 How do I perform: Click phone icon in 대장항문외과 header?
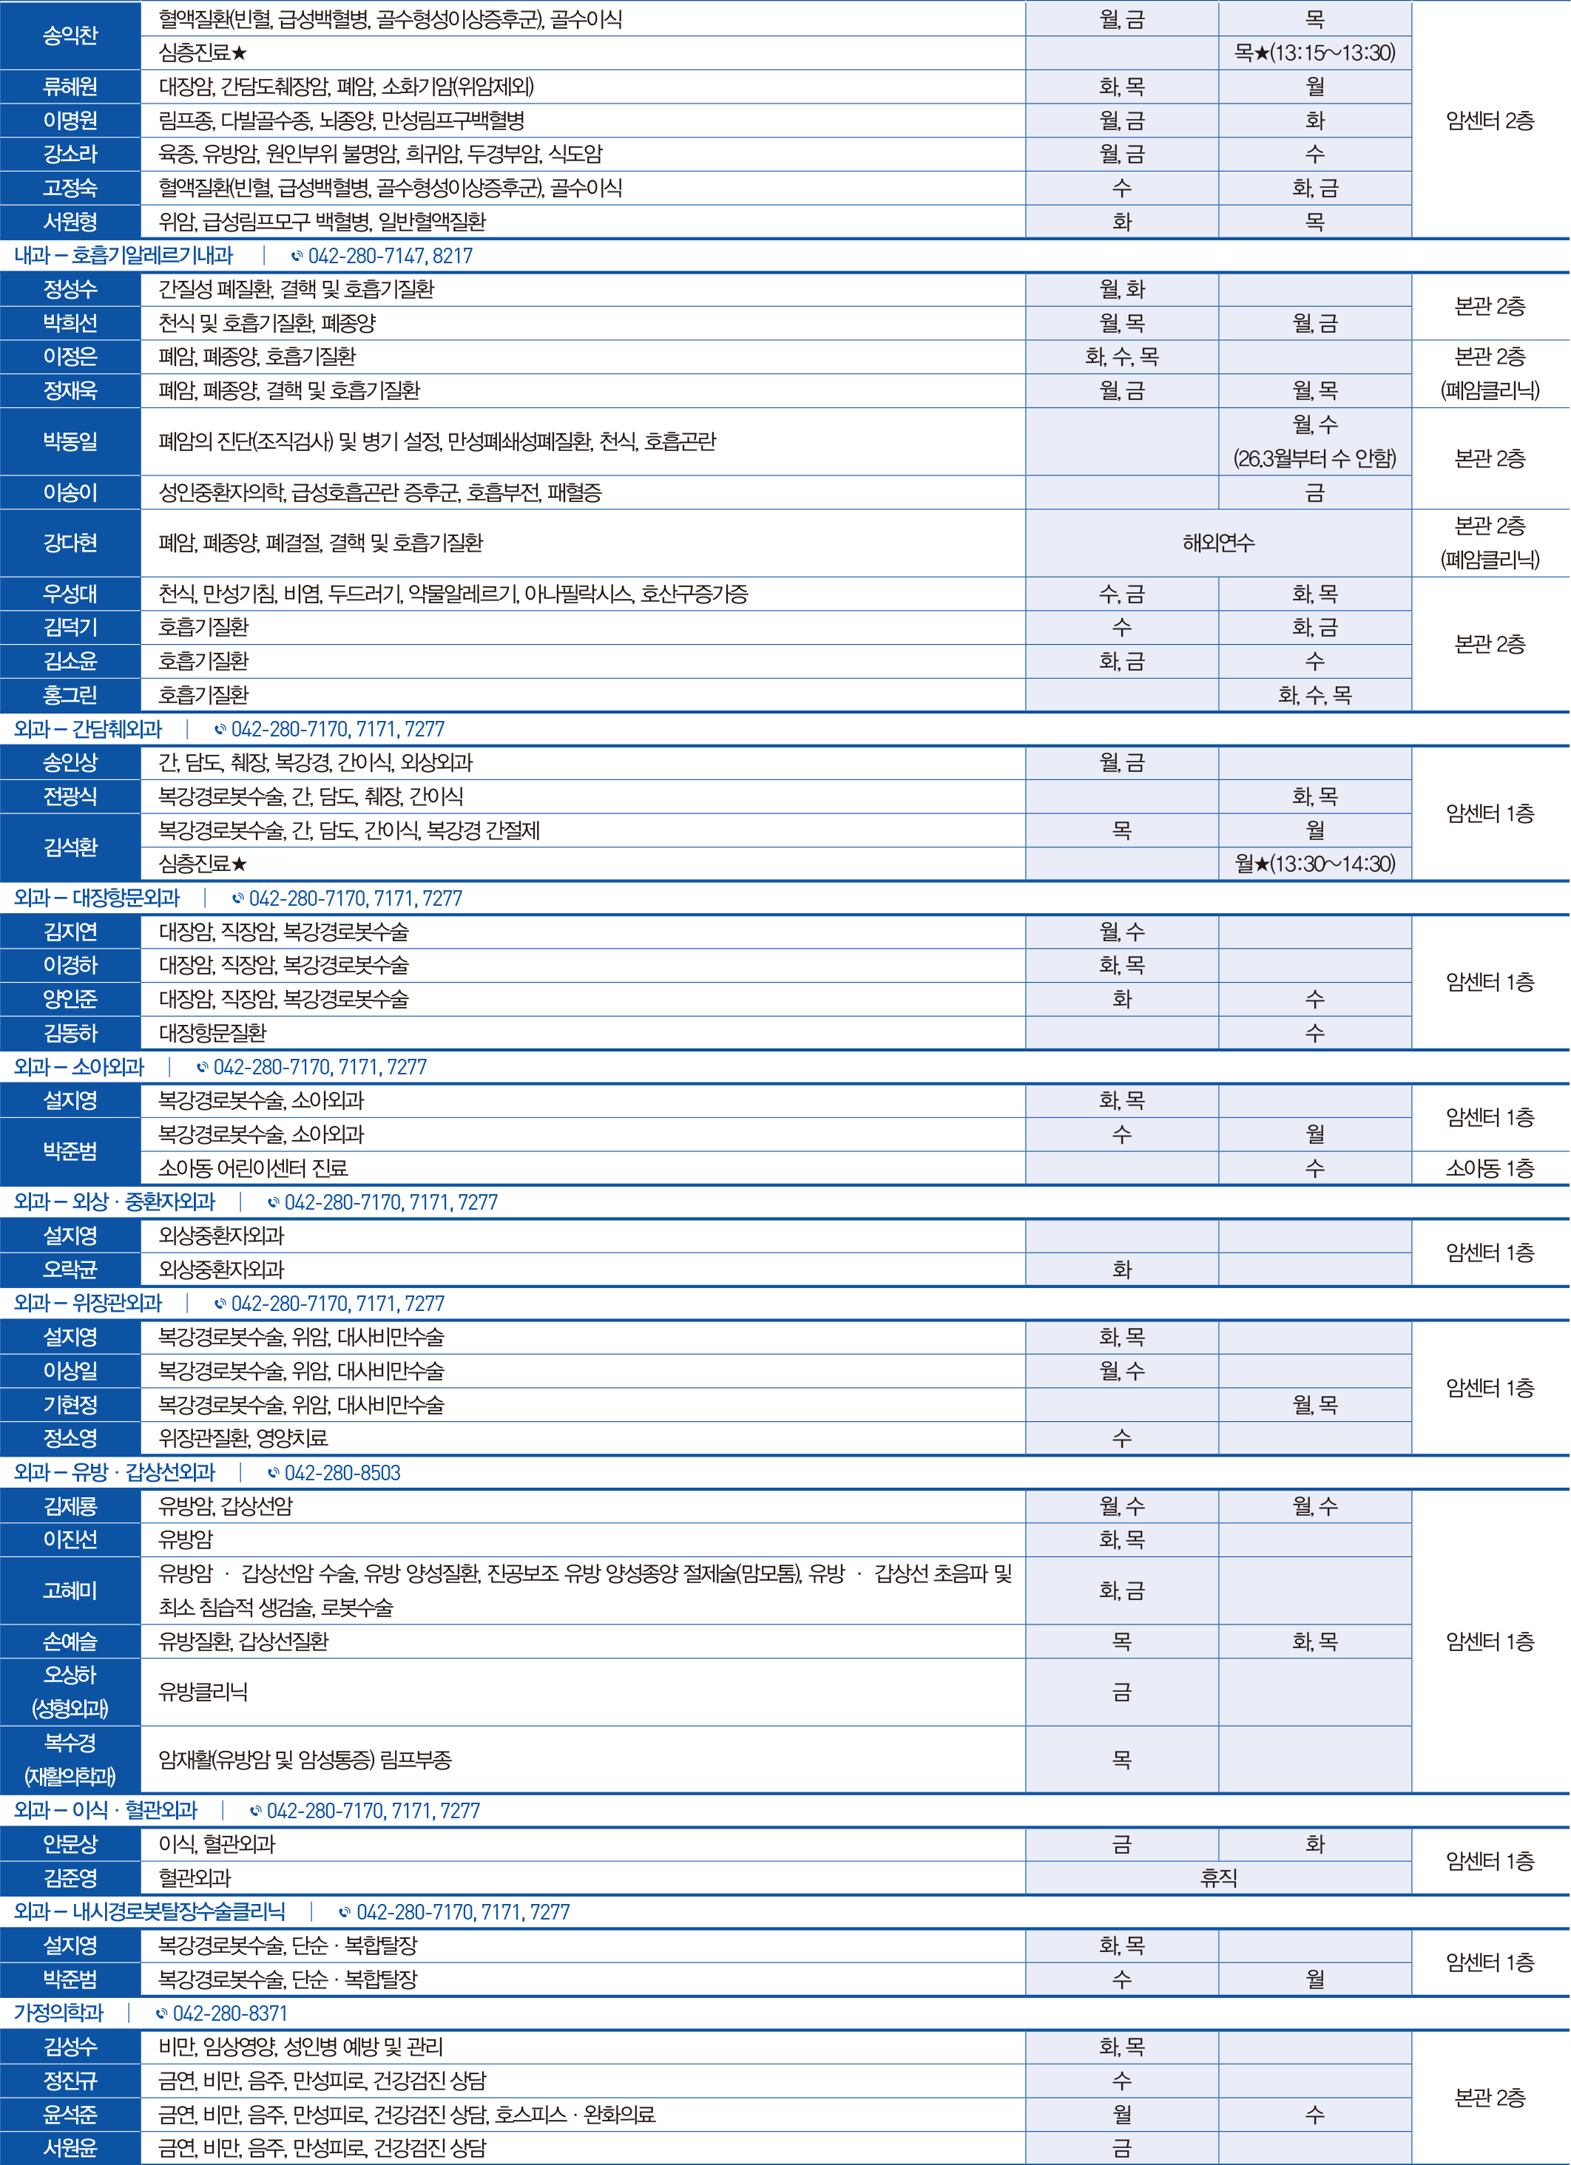[238, 898]
